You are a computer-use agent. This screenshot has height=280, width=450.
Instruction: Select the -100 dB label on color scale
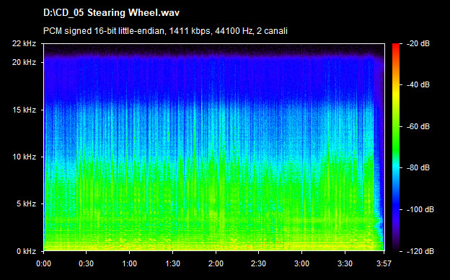420,209
